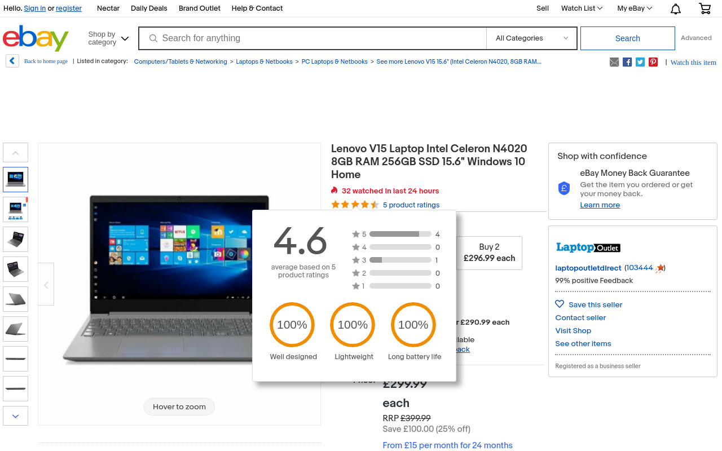This screenshot has width=722, height=451.
Task: Click See other items link
Action: 583,344
